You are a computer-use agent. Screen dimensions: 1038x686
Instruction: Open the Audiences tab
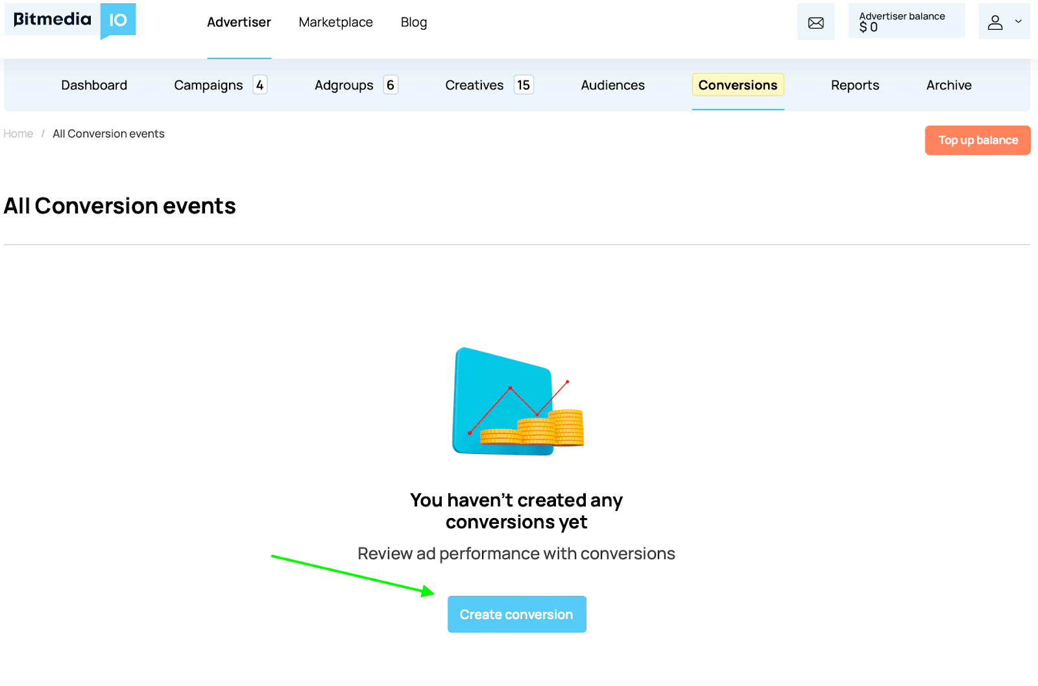tap(612, 85)
